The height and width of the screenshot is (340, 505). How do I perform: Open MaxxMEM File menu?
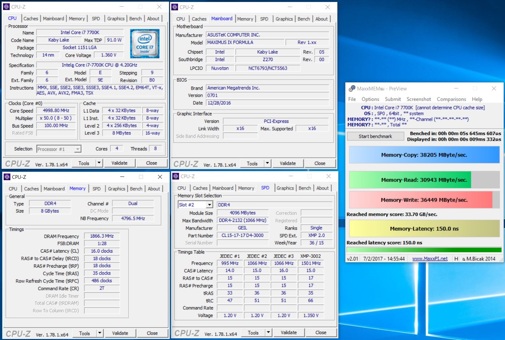click(352, 99)
